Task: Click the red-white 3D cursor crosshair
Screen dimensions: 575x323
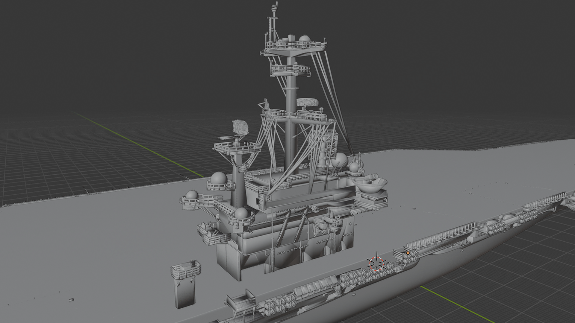Action: [376, 263]
